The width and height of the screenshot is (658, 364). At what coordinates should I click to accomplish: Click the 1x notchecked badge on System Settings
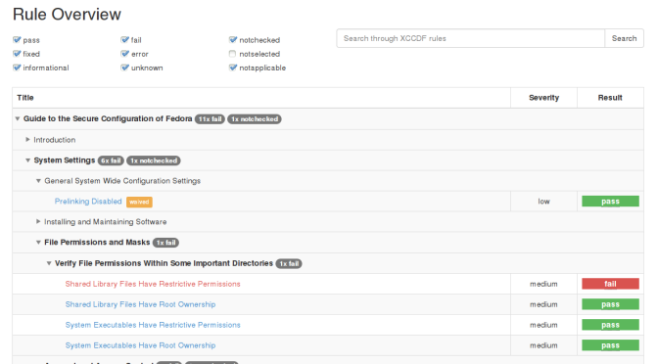[x=154, y=160]
